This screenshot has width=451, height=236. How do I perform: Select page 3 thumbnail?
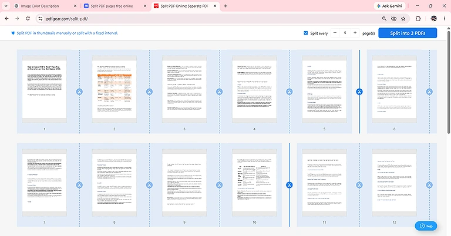coord(184,89)
